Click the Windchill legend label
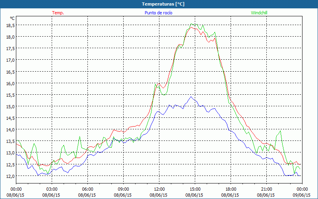Viewport: 318px width, 199px height. (x=259, y=13)
